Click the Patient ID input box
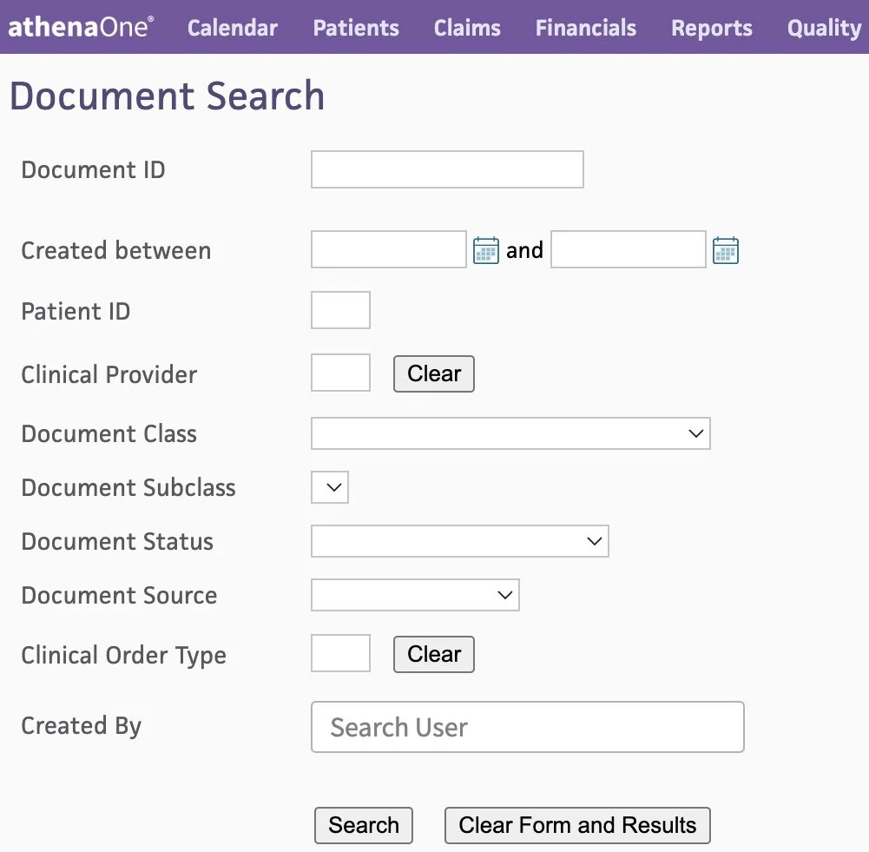This screenshot has width=869, height=852. (339, 310)
